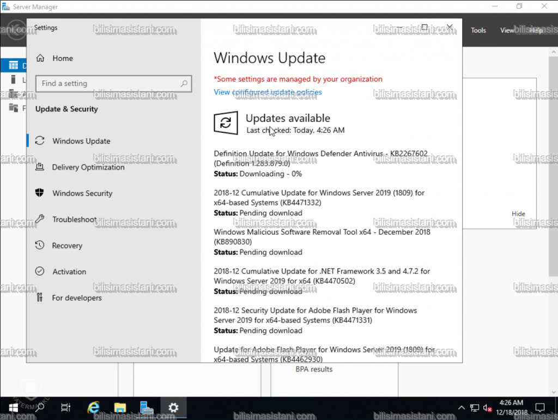Viewport: 558px width, 420px height.
Task: Open View configured update policies link
Action: [268, 92]
